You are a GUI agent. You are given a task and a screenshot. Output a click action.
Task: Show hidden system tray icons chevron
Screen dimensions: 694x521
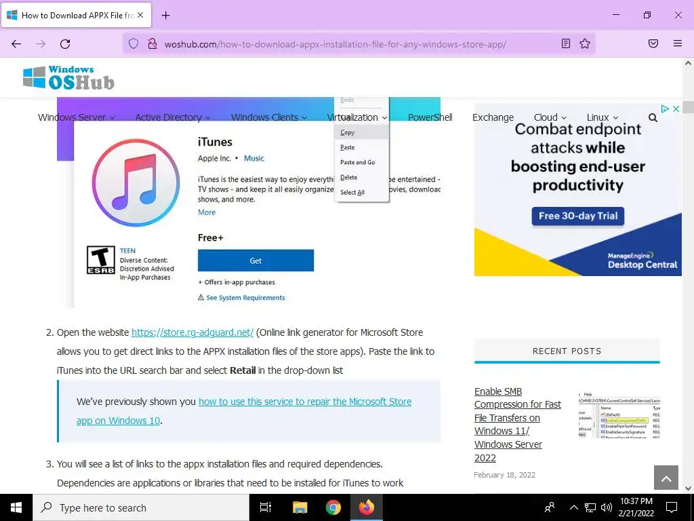tap(573, 507)
